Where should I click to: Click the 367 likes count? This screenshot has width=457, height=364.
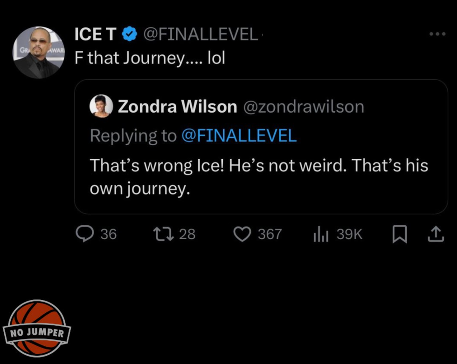click(270, 234)
